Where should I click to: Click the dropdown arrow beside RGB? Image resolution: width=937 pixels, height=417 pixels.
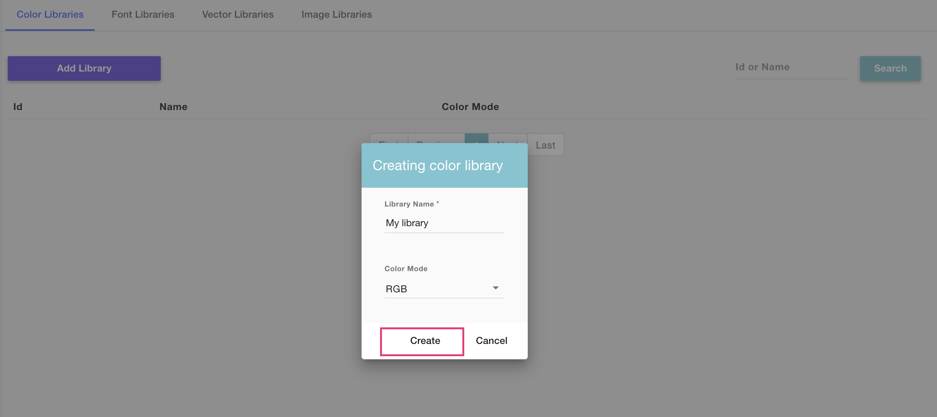[496, 288]
